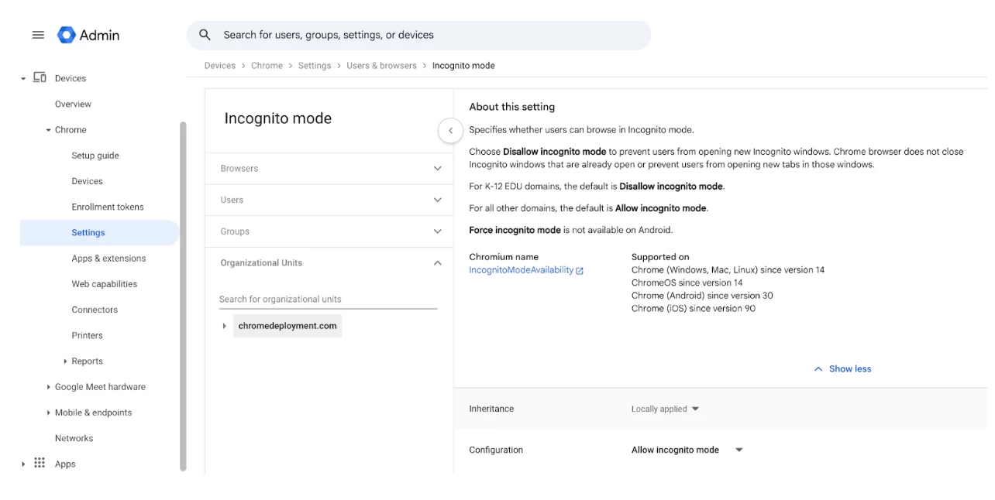This screenshot has width=995, height=500.
Task: Click the Users & browsers breadcrumb
Action: point(381,66)
